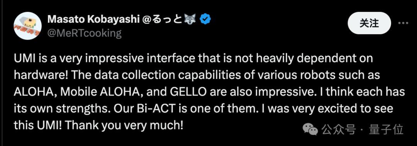
Task: Click Masato Kobayashi's profile avatar
Action: [28, 26]
